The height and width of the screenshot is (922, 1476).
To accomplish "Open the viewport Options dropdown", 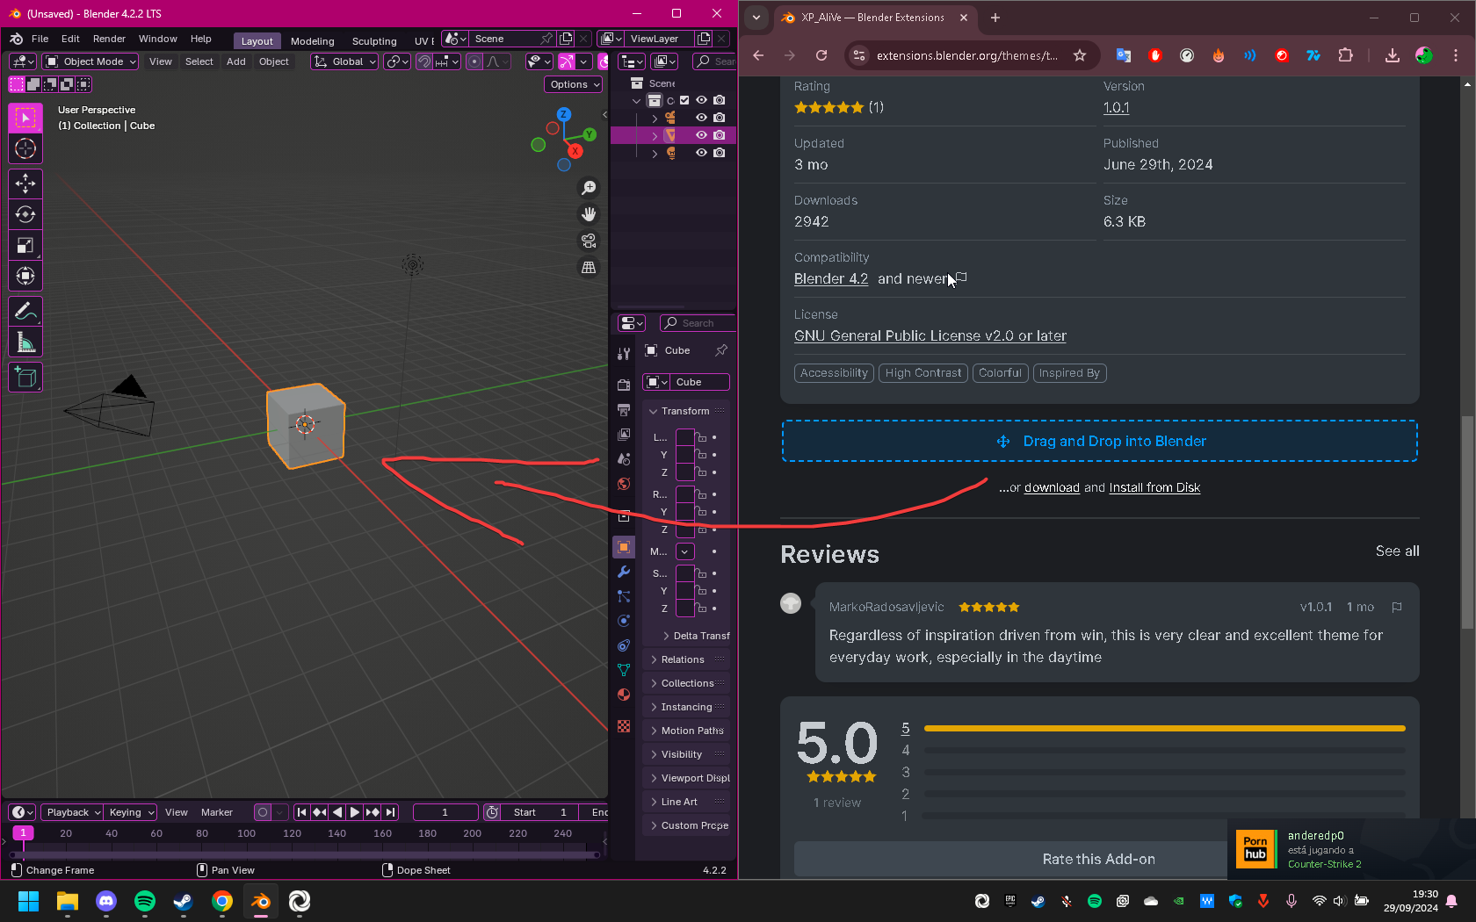I will click(574, 84).
